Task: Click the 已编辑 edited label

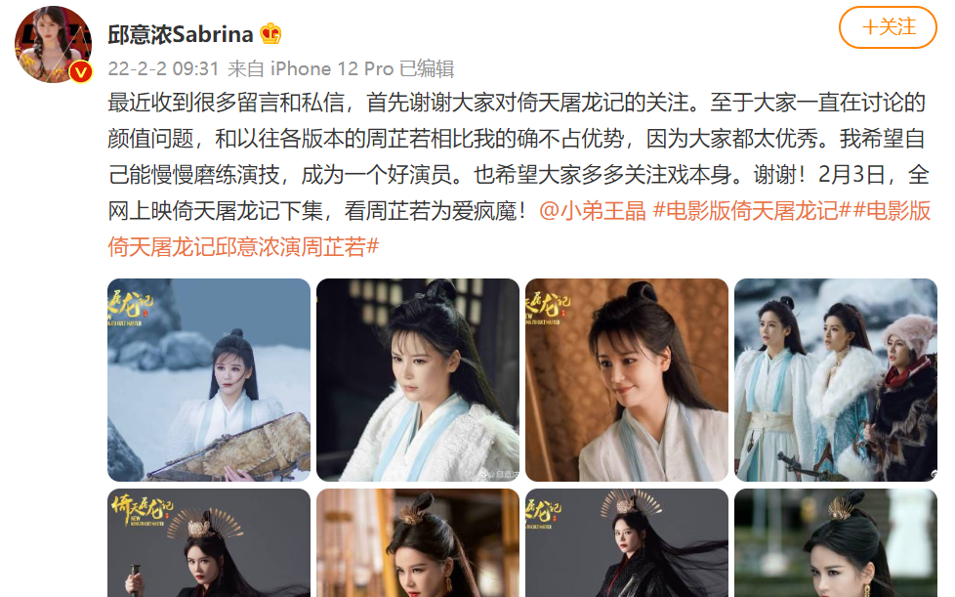Action: 427,68
